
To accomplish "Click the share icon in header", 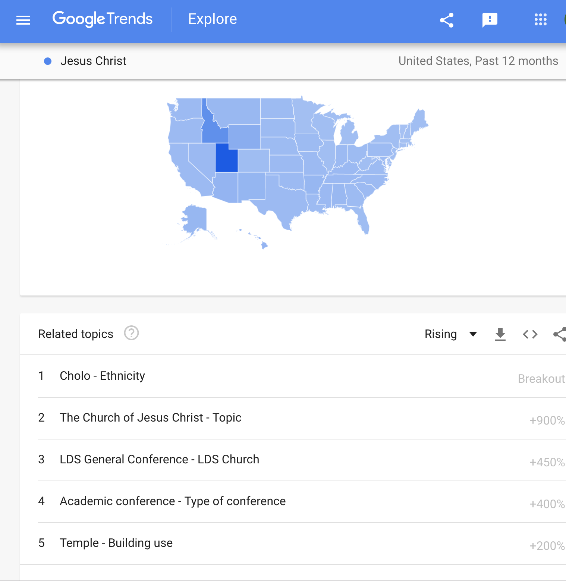I will pyautogui.click(x=446, y=20).
